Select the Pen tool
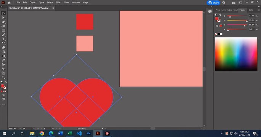 3,22
